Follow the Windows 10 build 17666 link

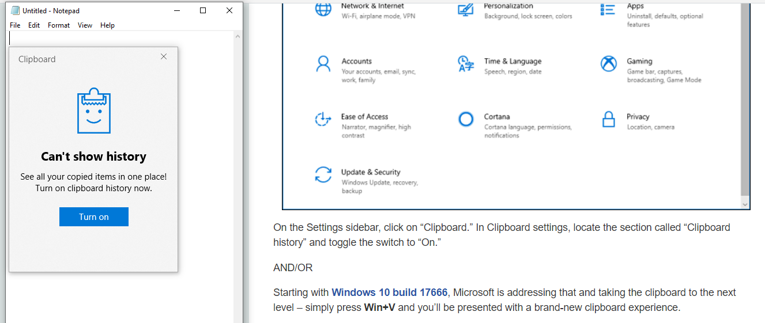pos(389,292)
